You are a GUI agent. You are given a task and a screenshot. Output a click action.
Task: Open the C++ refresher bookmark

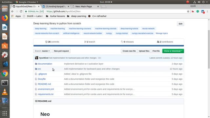[x=97, y=16]
